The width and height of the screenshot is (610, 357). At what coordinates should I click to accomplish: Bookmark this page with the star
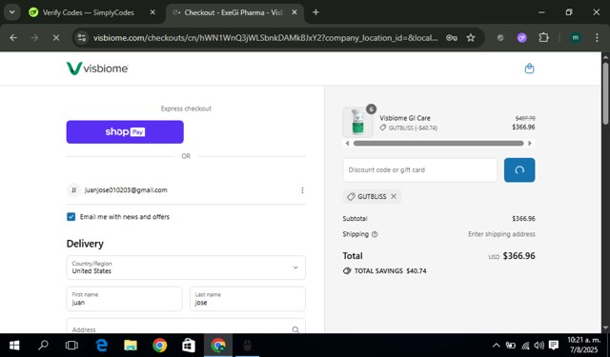click(471, 38)
